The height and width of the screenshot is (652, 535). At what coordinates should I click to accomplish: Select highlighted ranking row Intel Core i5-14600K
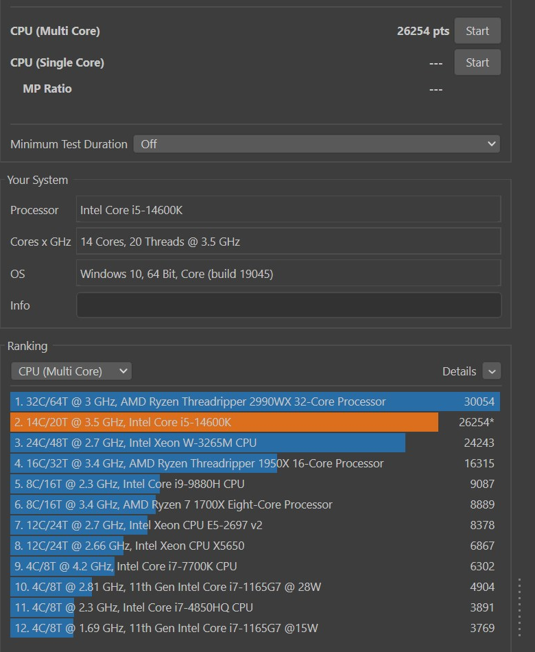point(255,422)
